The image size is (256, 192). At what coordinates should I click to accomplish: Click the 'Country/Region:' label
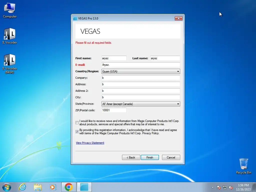(x=87, y=71)
